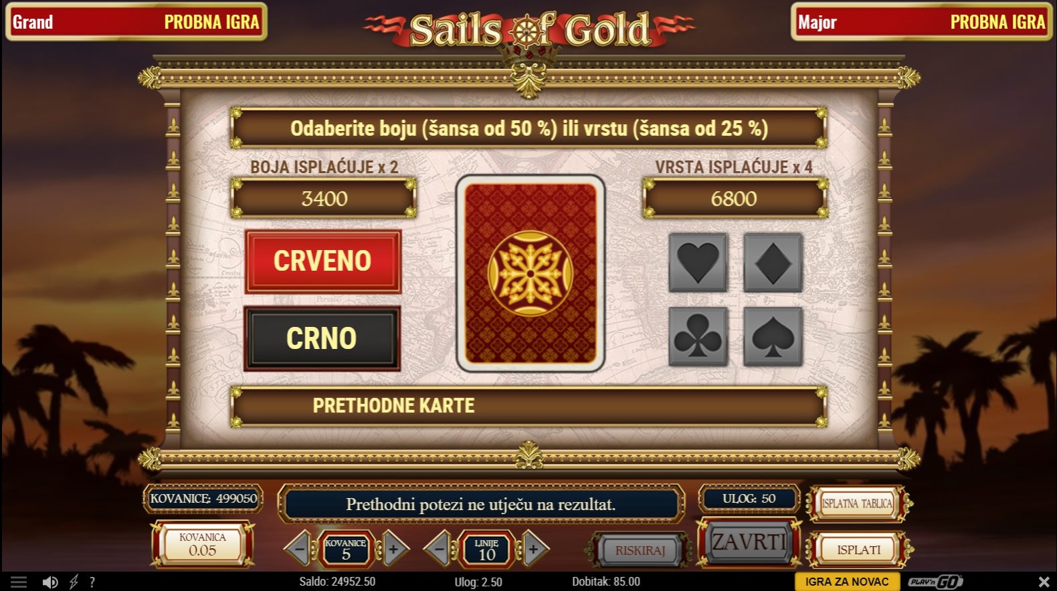1057x591 pixels.
Task: Collect winnings with Isplati button
Action: tap(859, 550)
